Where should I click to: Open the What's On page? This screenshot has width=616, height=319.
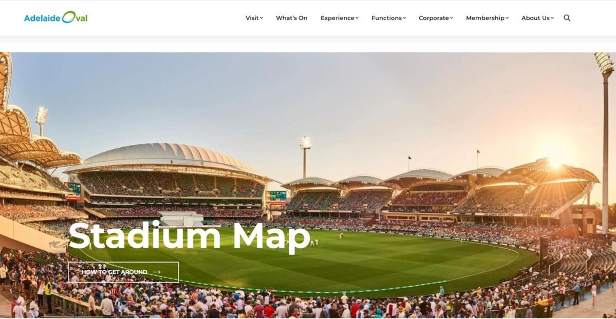(x=291, y=18)
